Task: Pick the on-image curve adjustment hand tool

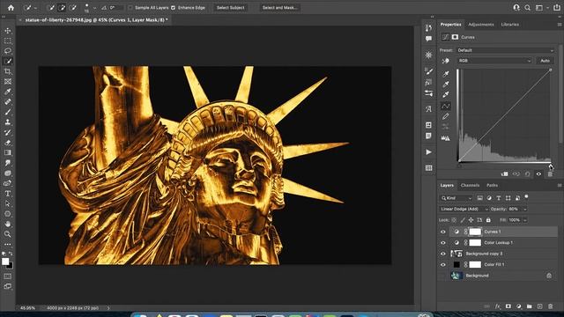Action: 446,61
